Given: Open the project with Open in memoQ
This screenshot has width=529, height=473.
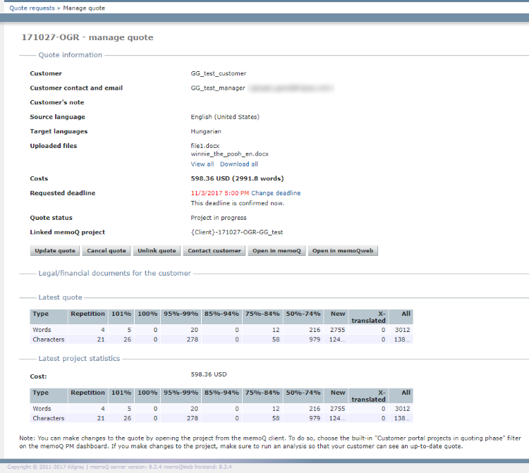Looking at the screenshot, I should 276,251.
